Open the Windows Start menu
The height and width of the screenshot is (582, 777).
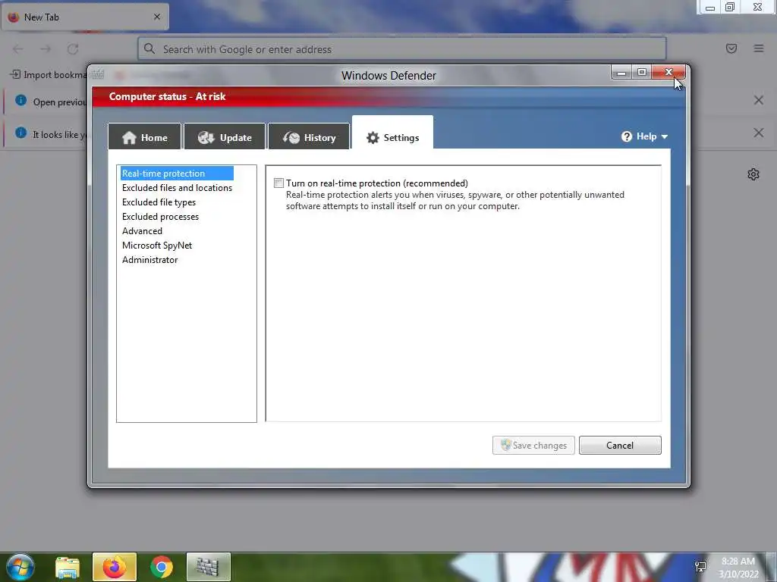[20, 567]
